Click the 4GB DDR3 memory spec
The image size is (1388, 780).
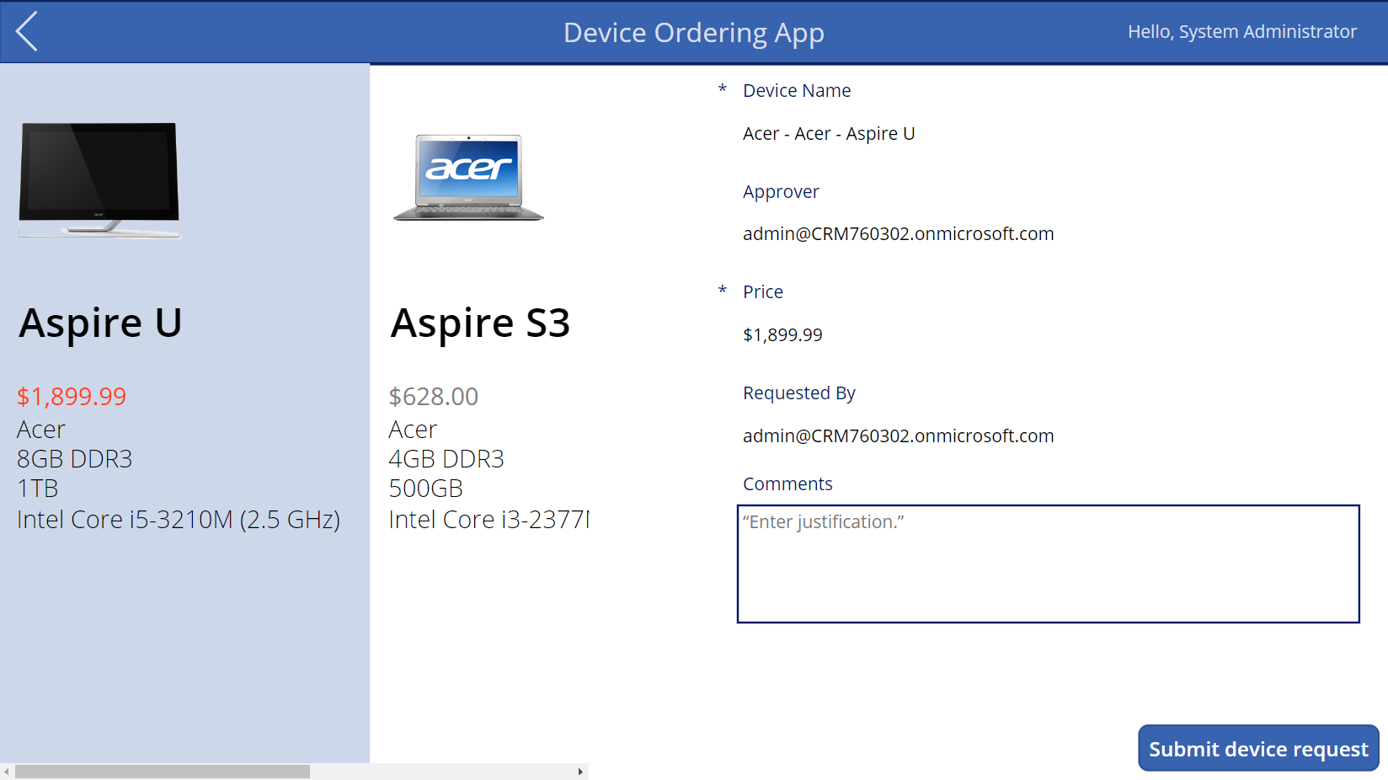click(446, 459)
